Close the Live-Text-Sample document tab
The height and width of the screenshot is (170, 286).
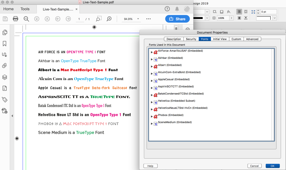pos(77,9)
